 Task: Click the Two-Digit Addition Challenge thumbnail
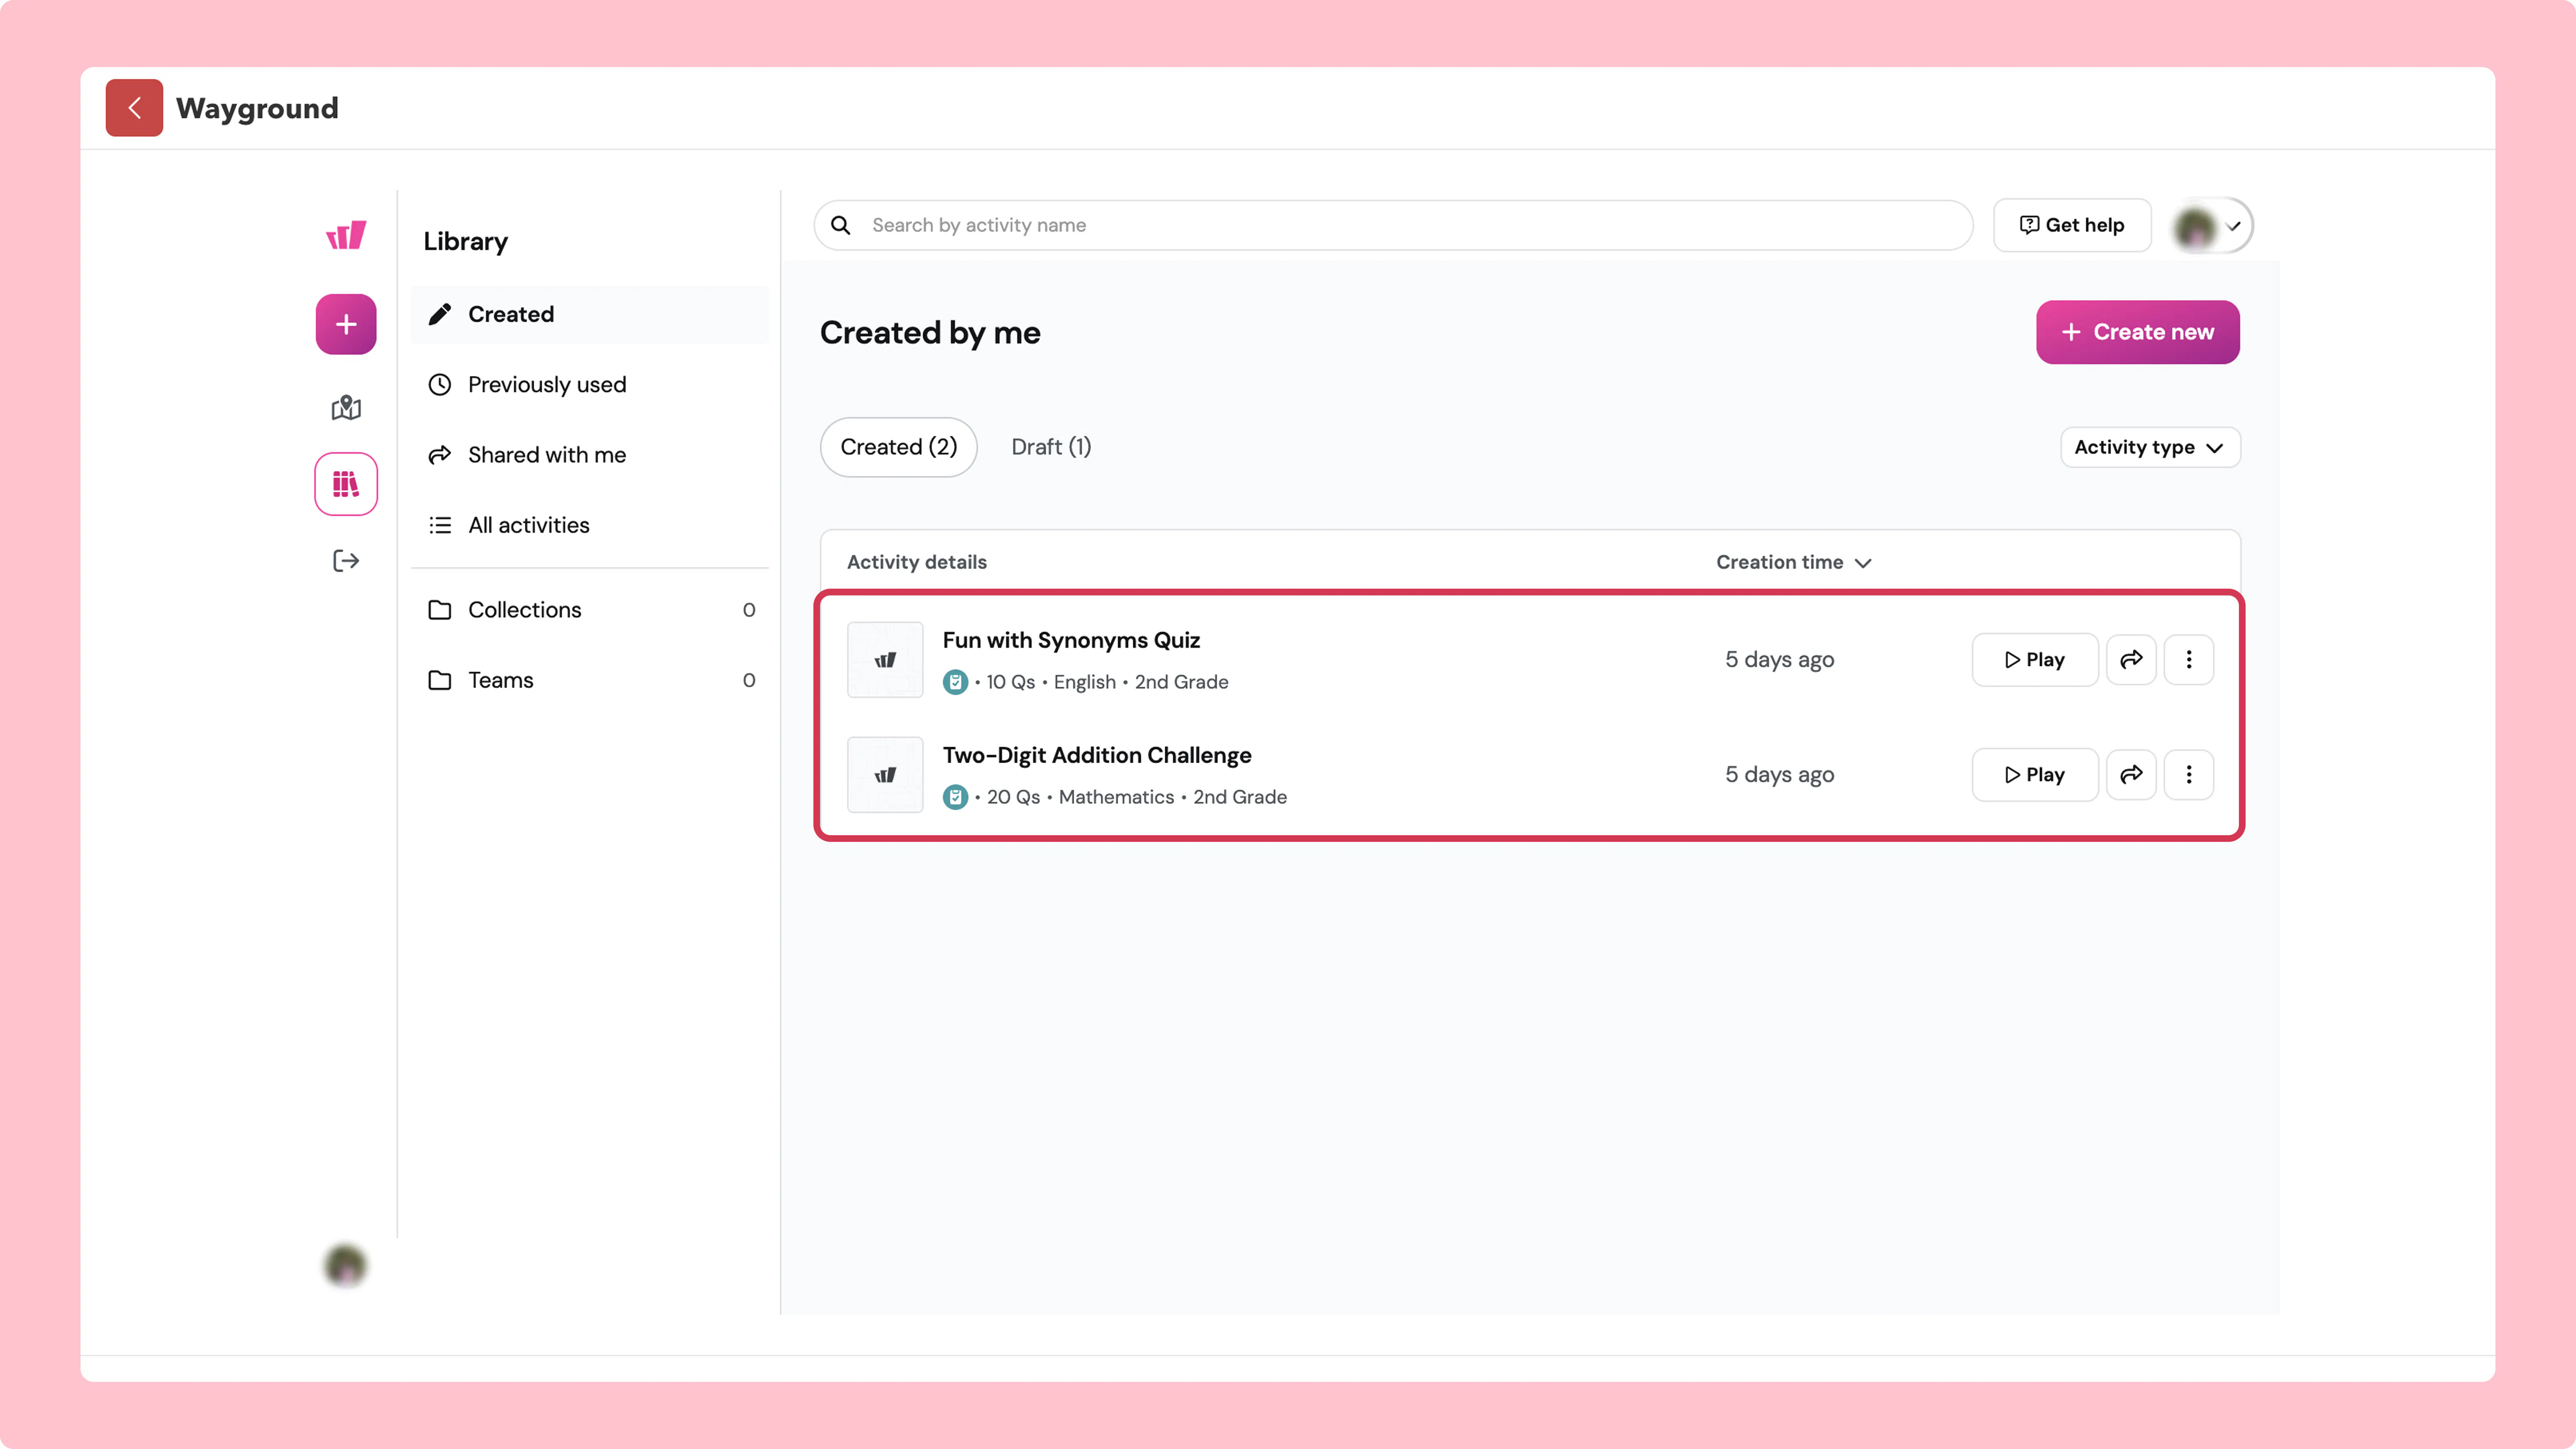(x=885, y=774)
